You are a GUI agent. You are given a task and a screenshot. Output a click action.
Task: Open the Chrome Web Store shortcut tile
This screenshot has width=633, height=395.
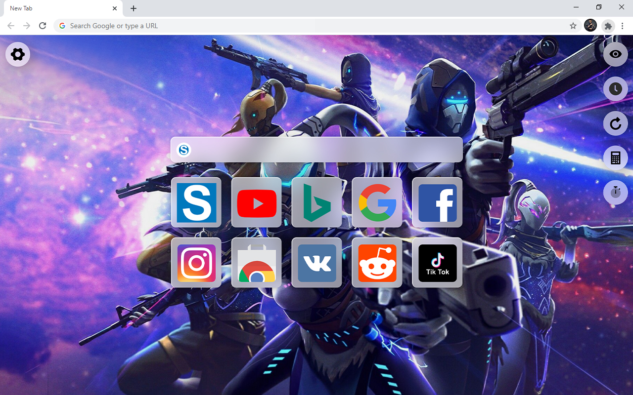(x=257, y=263)
